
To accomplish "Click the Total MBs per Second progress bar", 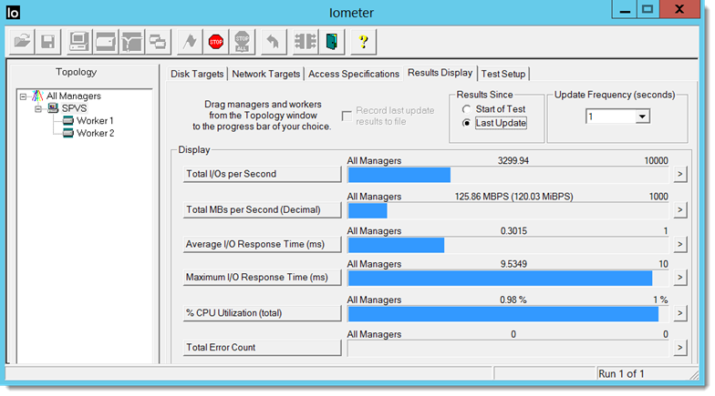I will [508, 211].
